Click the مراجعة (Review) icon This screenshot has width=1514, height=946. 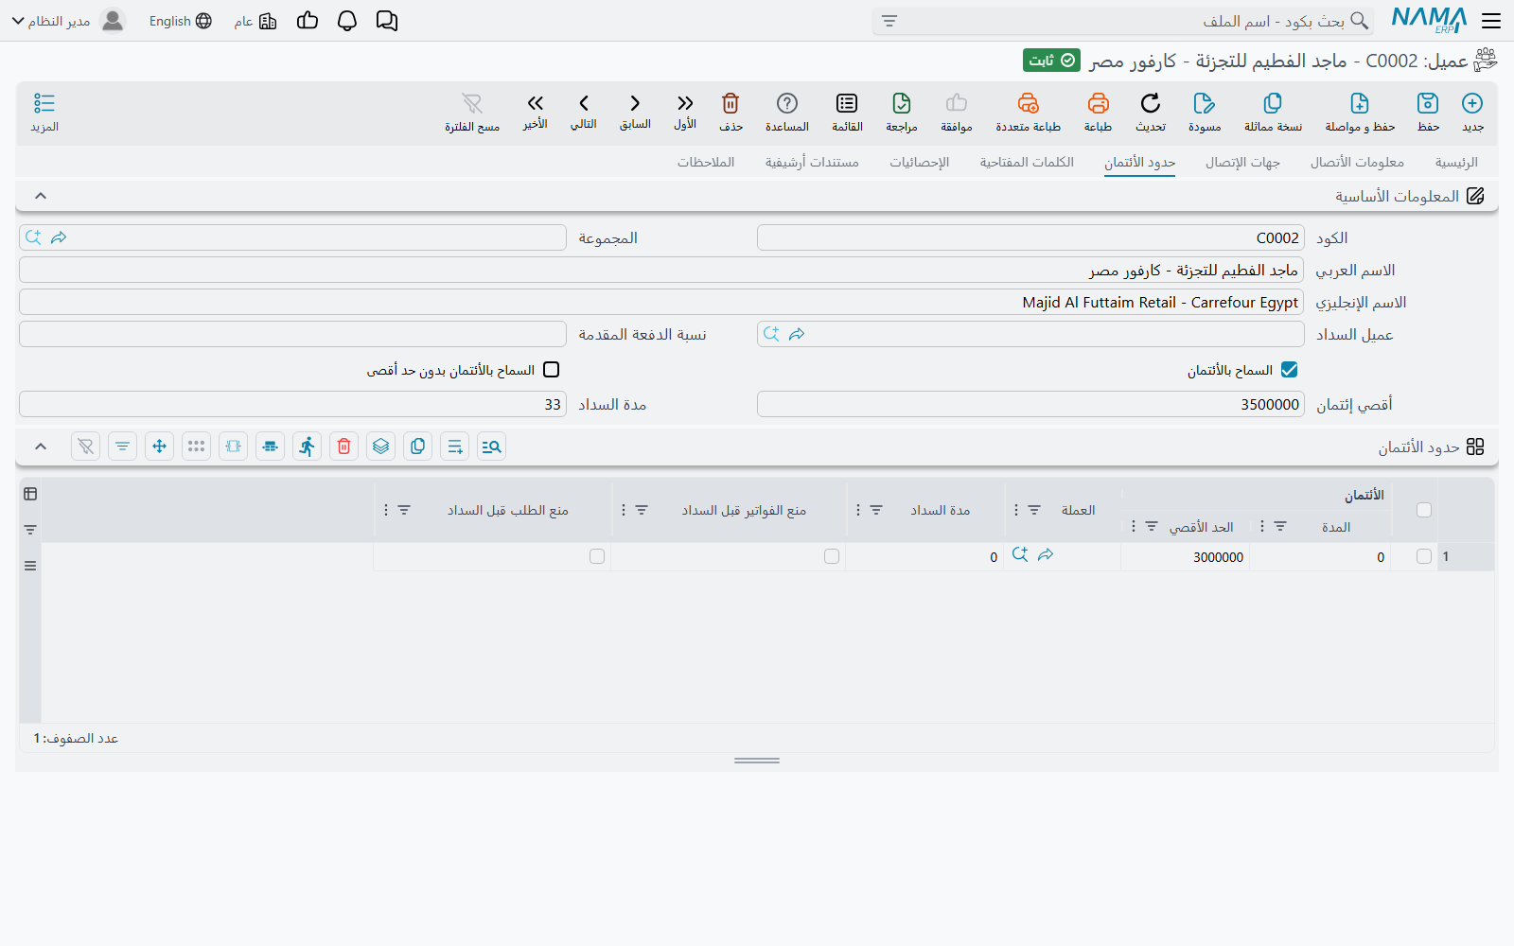point(902,112)
